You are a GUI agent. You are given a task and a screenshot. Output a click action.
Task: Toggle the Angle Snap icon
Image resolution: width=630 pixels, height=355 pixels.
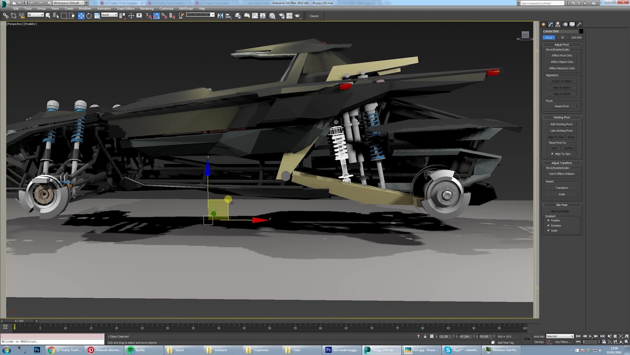(156, 16)
